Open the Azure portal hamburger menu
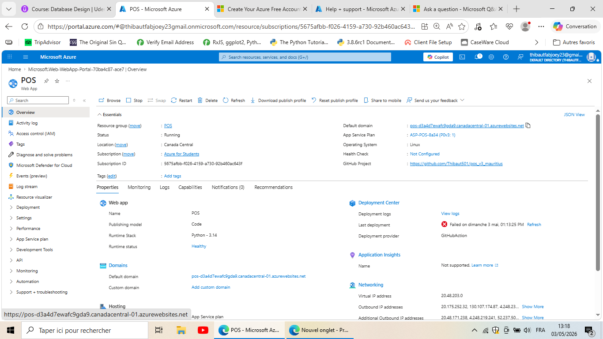Image resolution: width=603 pixels, height=339 pixels. (26, 57)
